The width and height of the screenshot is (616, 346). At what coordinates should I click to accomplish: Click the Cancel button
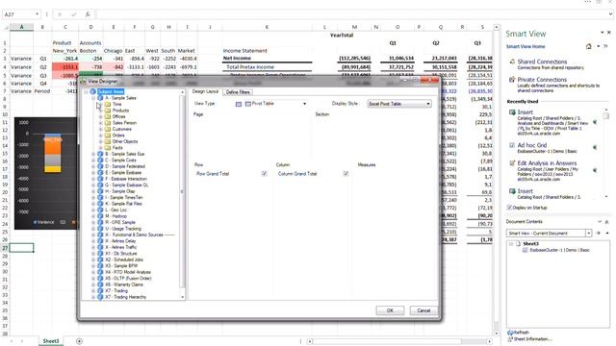(423, 310)
